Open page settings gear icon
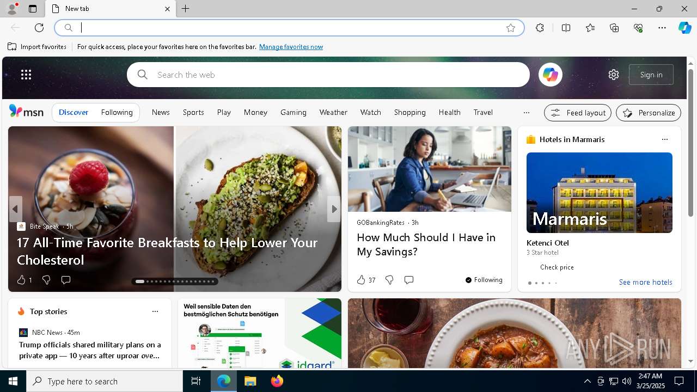The width and height of the screenshot is (697, 392). (614, 75)
